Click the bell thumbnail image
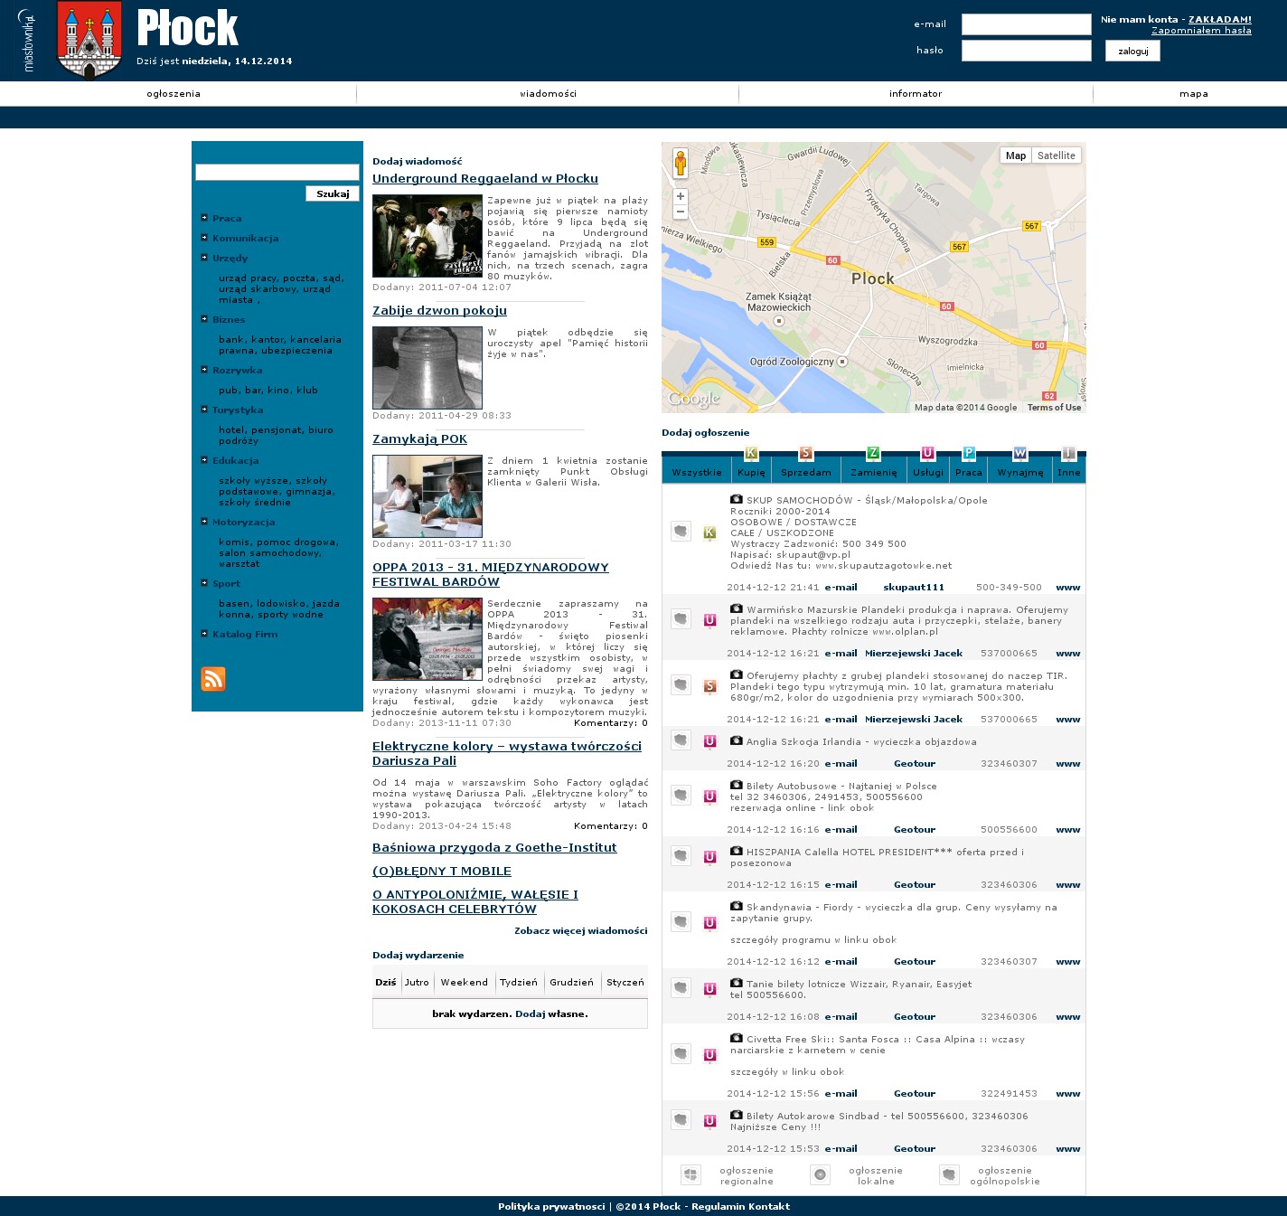This screenshot has height=1216, width=1287. (427, 368)
